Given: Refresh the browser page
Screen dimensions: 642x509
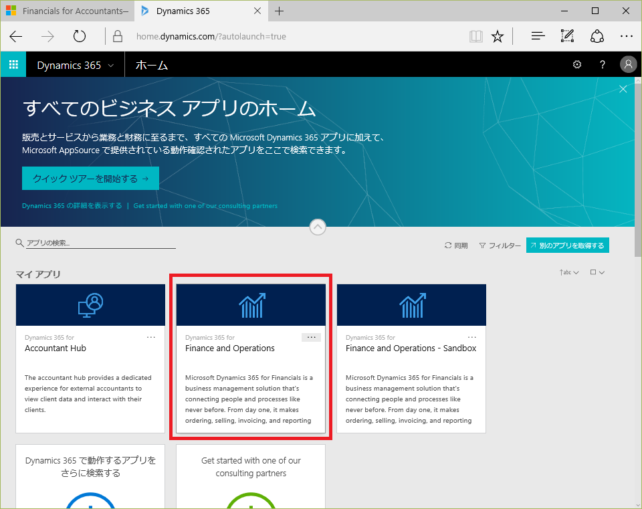Looking at the screenshot, I should [x=80, y=36].
